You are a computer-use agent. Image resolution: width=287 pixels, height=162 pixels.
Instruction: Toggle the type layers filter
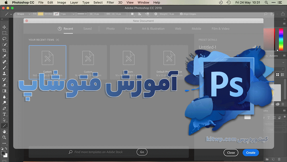pos(269,118)
